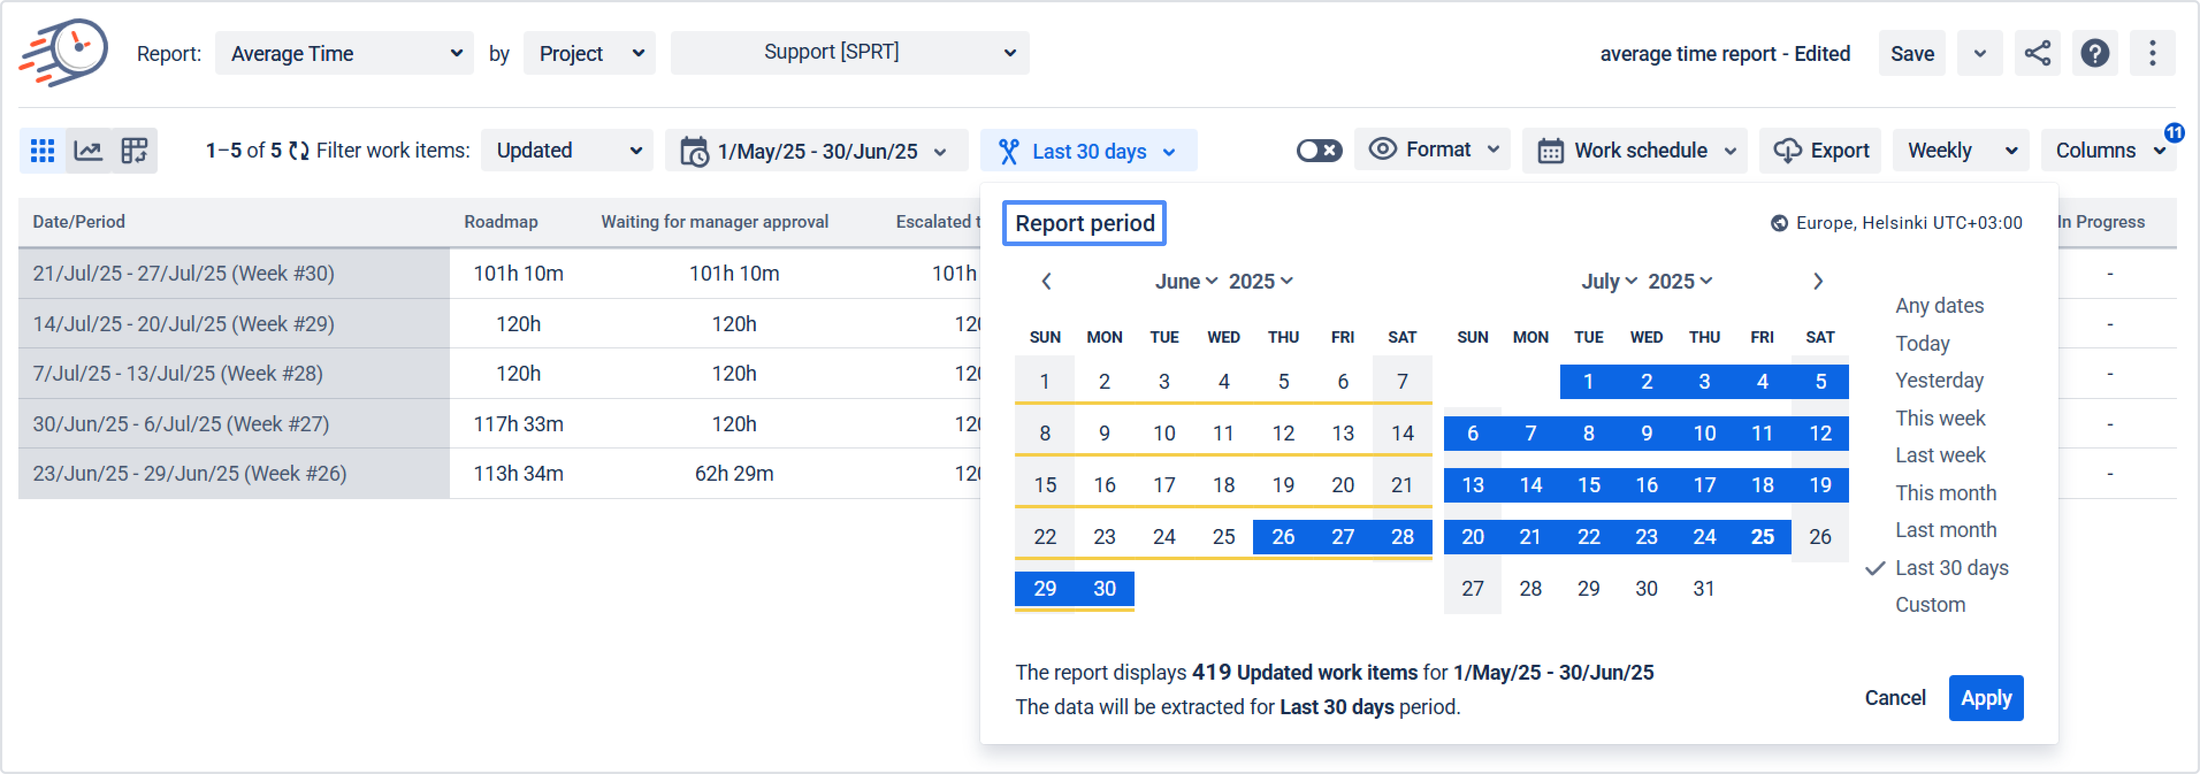Open the share report icon
This screenshot has height=774, width=2200.
(2037, 53)
